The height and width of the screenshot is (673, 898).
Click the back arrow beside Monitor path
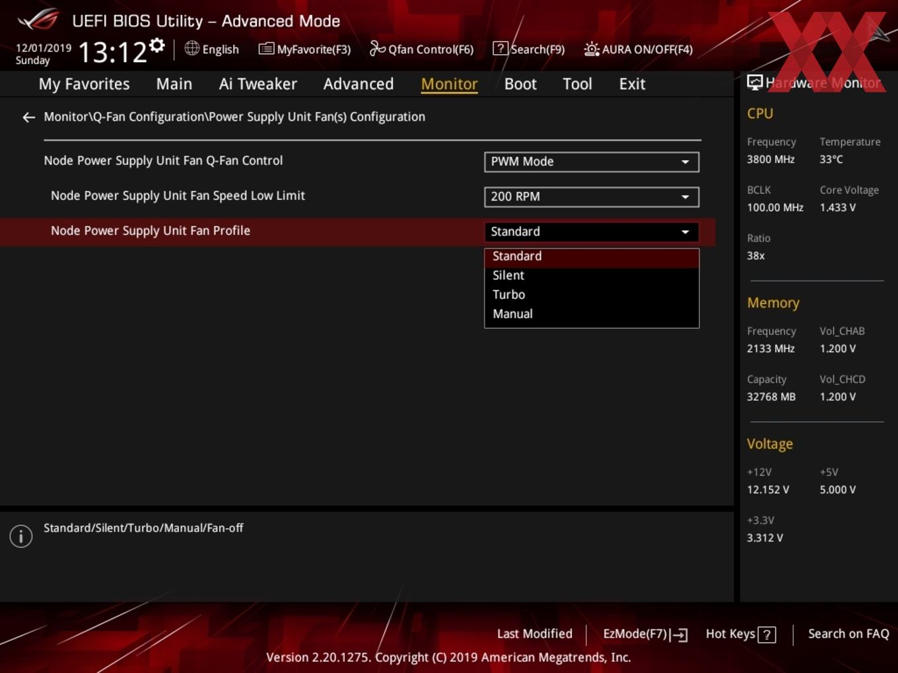click(28, 117)
